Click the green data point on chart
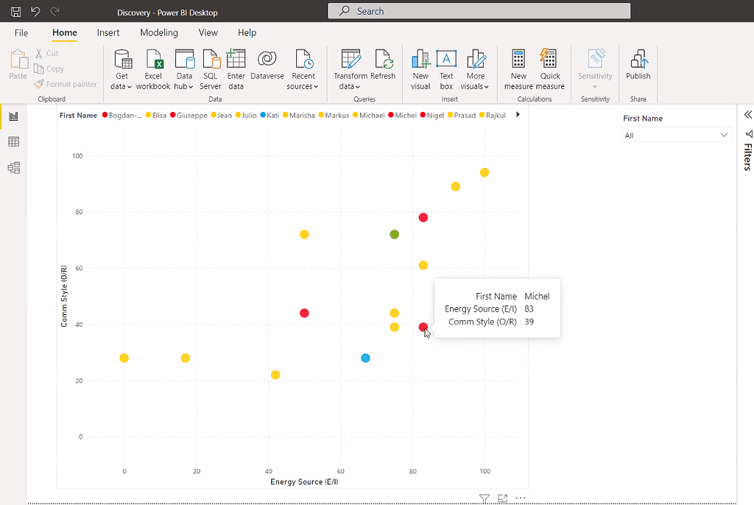The height and width of the screenshot is (505, 754). 395,235
